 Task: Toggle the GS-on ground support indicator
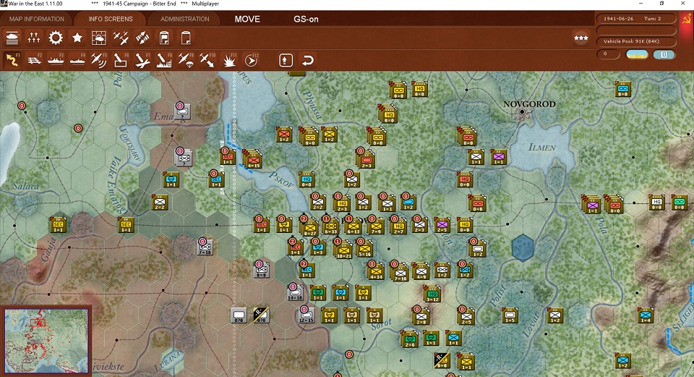(306, 19)
